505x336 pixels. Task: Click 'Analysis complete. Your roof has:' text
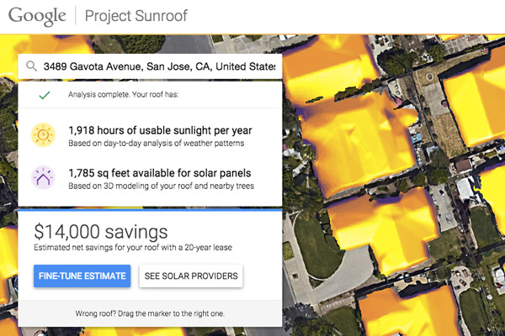click(x=124, y=95)
